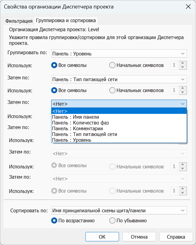Select Панель : Количество фаз option
This screenshot has height=245, width=196.
pyautogui.click(x=80, y=123)
